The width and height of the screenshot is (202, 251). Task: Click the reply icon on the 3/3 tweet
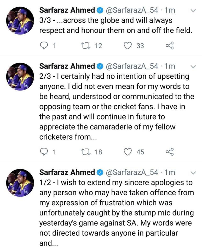[x=43, y=46]
